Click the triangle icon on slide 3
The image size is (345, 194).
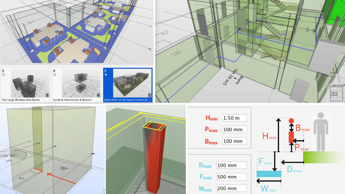point(3,74)
